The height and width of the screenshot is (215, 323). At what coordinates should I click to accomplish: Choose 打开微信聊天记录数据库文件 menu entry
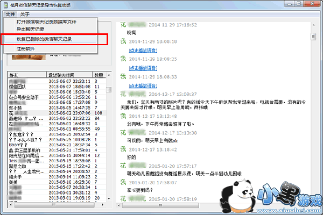(46, 22)
